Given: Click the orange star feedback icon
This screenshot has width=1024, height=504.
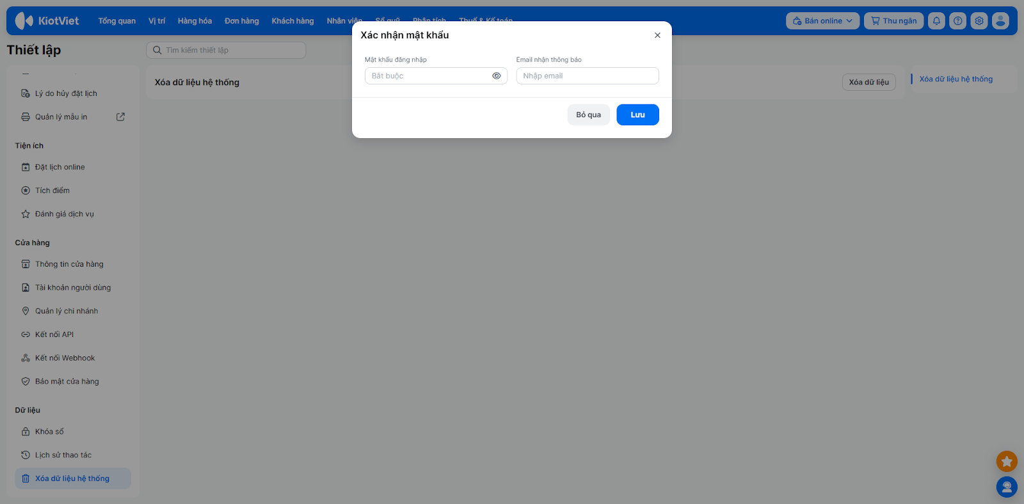Looking at the screenshot, I should pos(1007,461).
